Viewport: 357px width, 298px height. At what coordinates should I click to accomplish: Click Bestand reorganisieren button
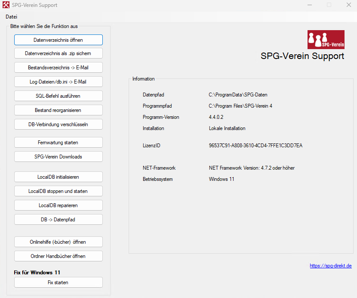tap(58, 110)
